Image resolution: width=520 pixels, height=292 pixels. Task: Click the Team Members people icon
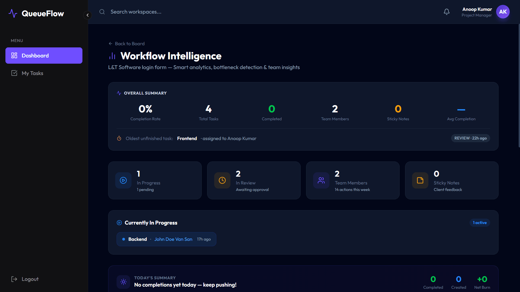tap(321, 180)
